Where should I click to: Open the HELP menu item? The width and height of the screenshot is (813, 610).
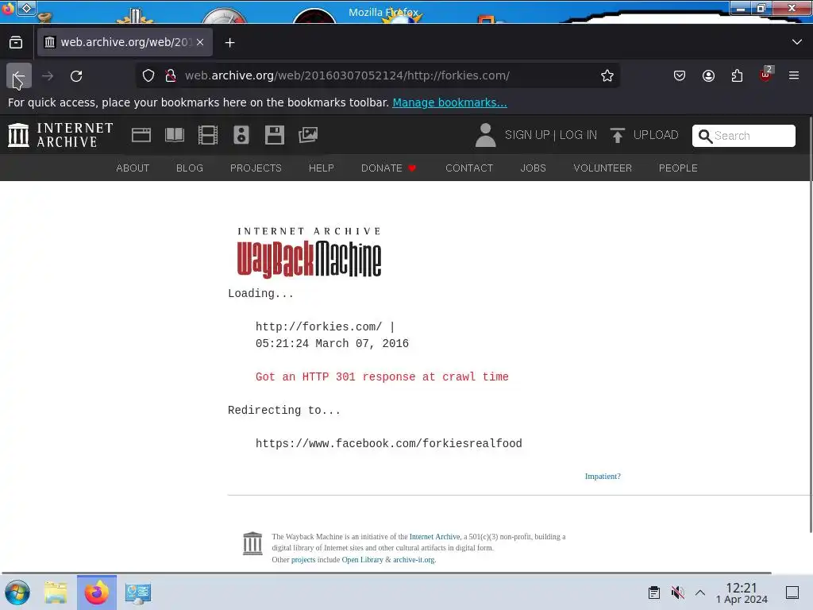[x=322, y=168]
